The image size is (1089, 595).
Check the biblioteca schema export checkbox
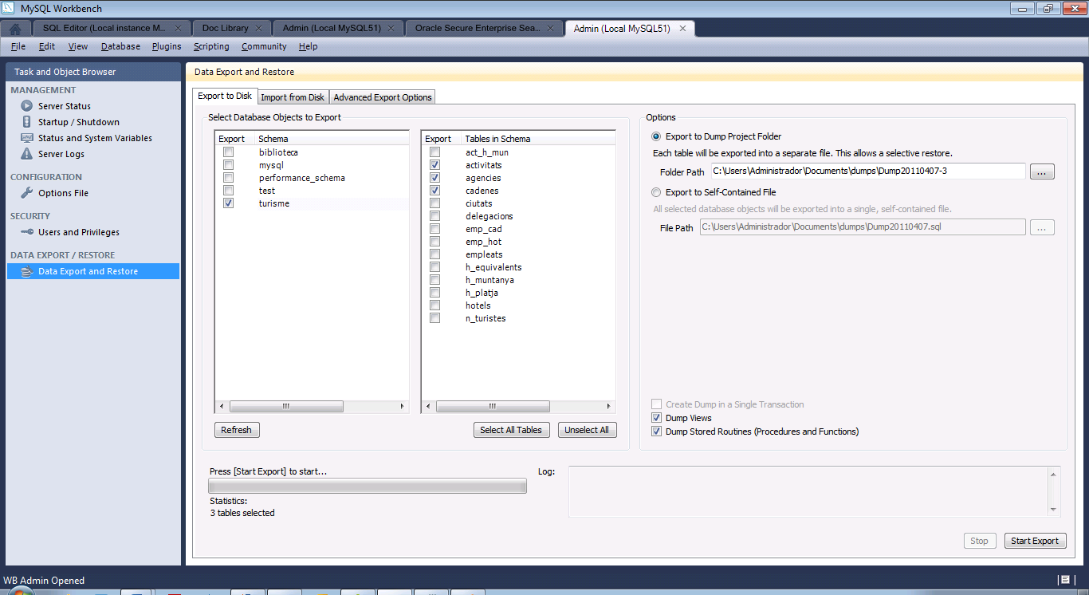[229, 152]
